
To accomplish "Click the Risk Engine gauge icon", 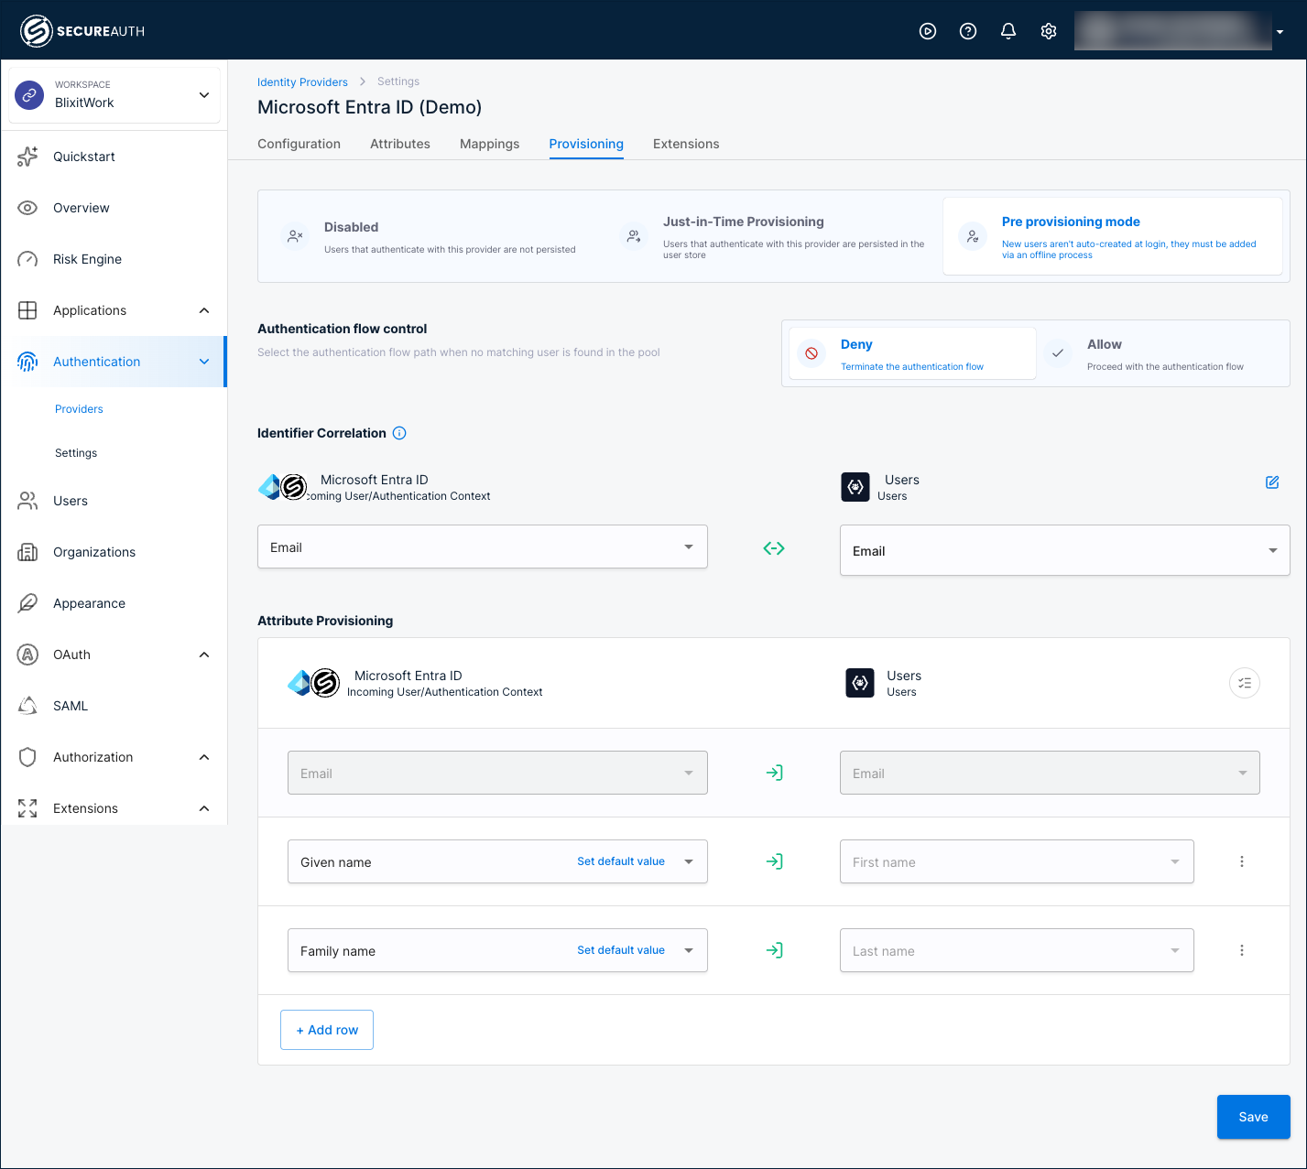I will pyautogui.click(x=27, y=259).
